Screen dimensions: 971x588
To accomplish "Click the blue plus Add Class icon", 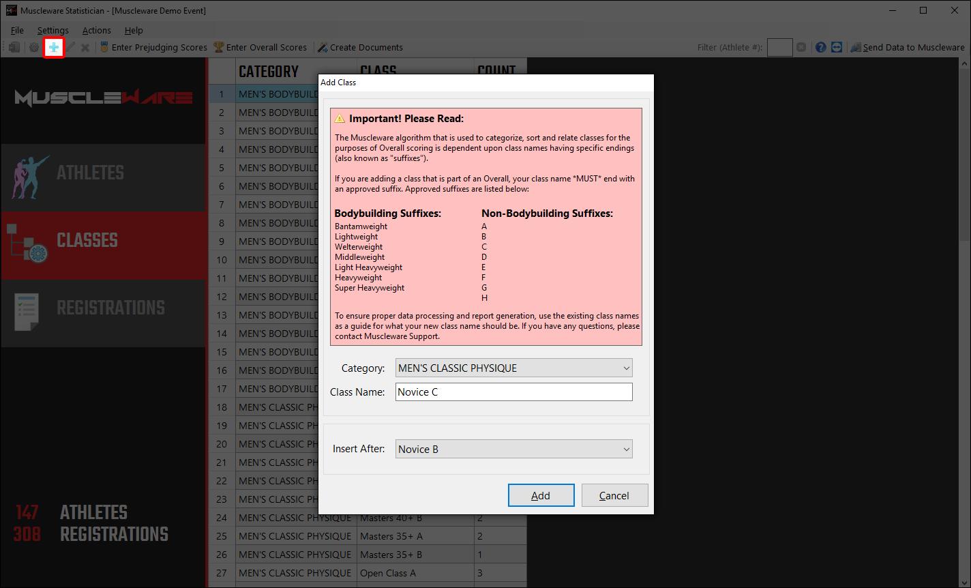I will click(53, 48).
